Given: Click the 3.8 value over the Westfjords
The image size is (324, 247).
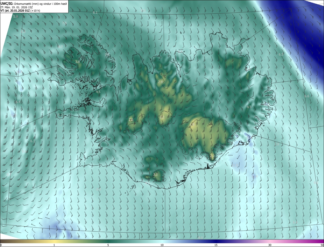Looking at the screenshot, I should pos(77,62).
